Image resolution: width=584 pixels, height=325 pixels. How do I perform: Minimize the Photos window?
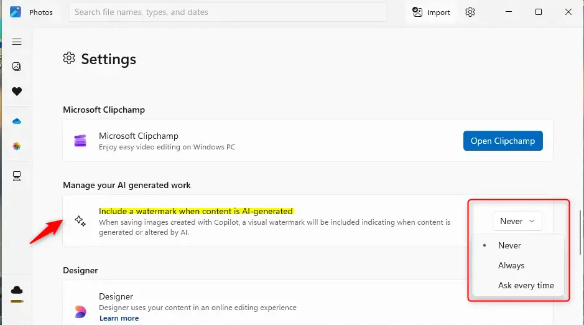(508, 12)
